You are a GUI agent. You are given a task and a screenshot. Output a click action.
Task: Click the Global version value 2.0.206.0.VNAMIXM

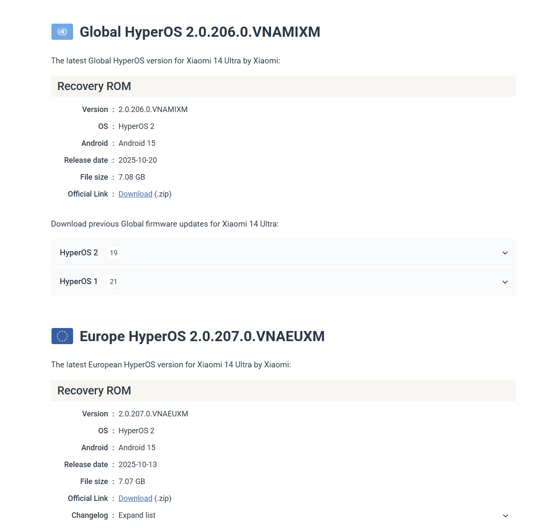153,109
